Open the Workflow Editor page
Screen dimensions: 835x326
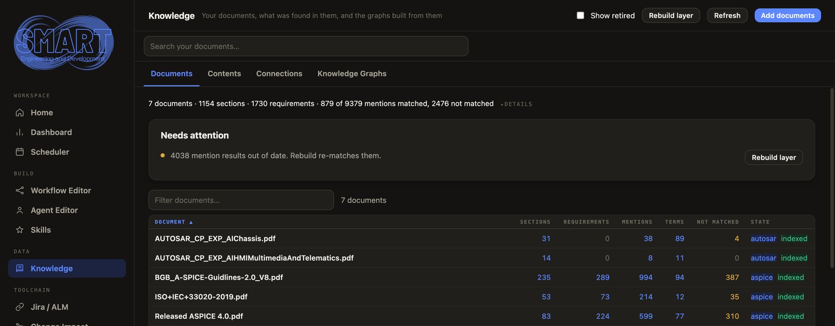[x=67, y=191]
